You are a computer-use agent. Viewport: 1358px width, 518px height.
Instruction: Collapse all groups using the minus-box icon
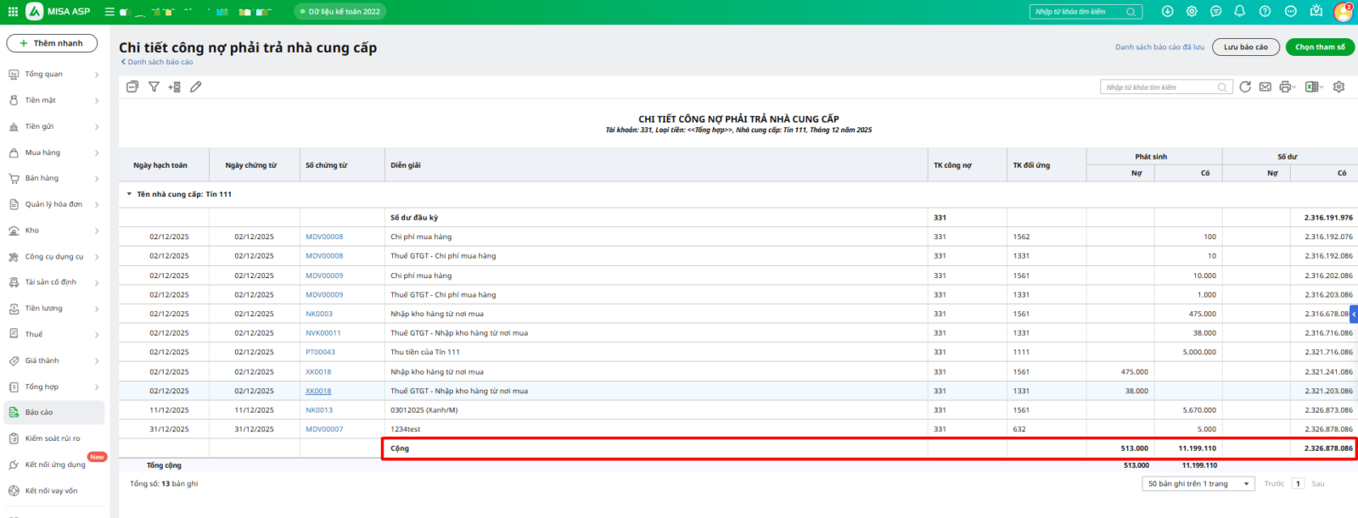pyautogui.click(x=132, y=86)
